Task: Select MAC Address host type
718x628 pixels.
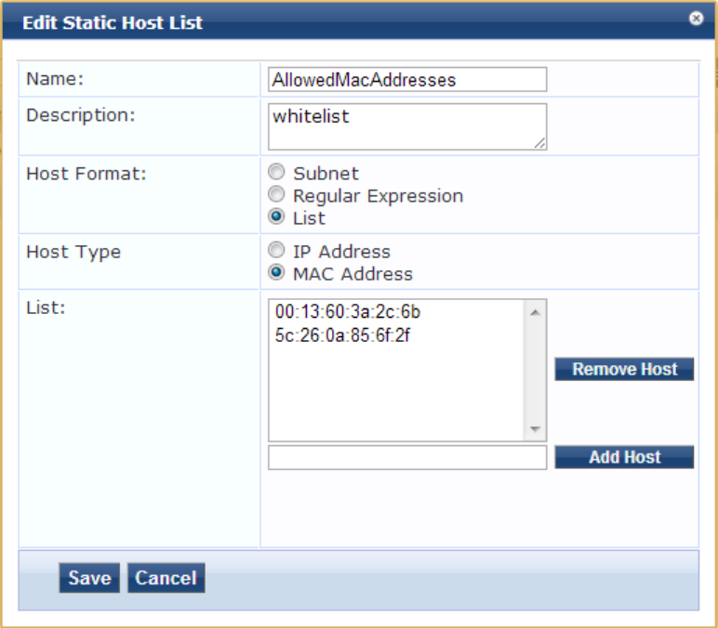Action: tap(275, 274)
